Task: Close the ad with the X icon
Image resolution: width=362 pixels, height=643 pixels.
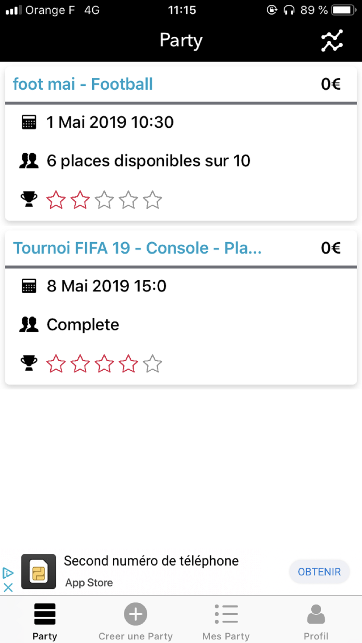Action: coord(8,587)
